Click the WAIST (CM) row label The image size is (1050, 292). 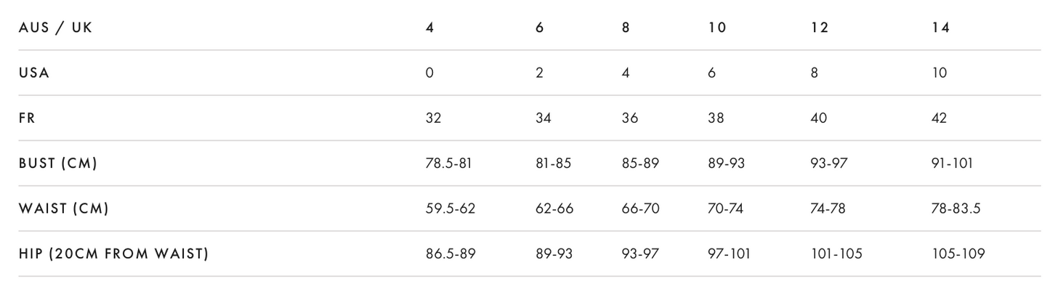pyautogui.click(x=64, y=208)
